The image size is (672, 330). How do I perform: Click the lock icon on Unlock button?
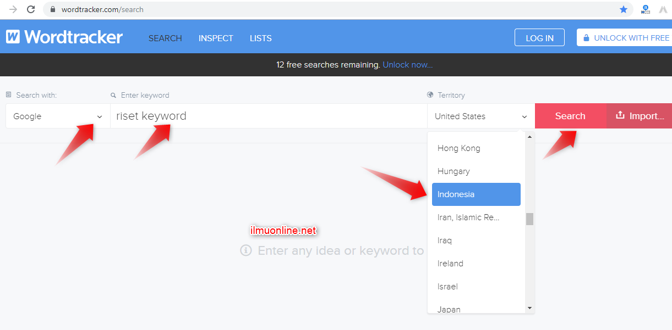pyautogui.click(x=586, y=38)
